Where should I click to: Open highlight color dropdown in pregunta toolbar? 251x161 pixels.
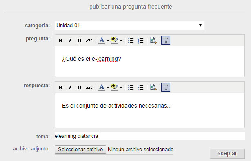click(x=121, y=41)
